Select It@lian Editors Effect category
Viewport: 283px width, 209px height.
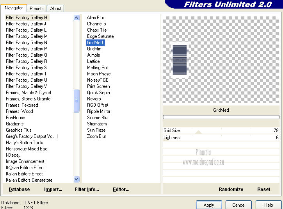[x=25, y=168]
